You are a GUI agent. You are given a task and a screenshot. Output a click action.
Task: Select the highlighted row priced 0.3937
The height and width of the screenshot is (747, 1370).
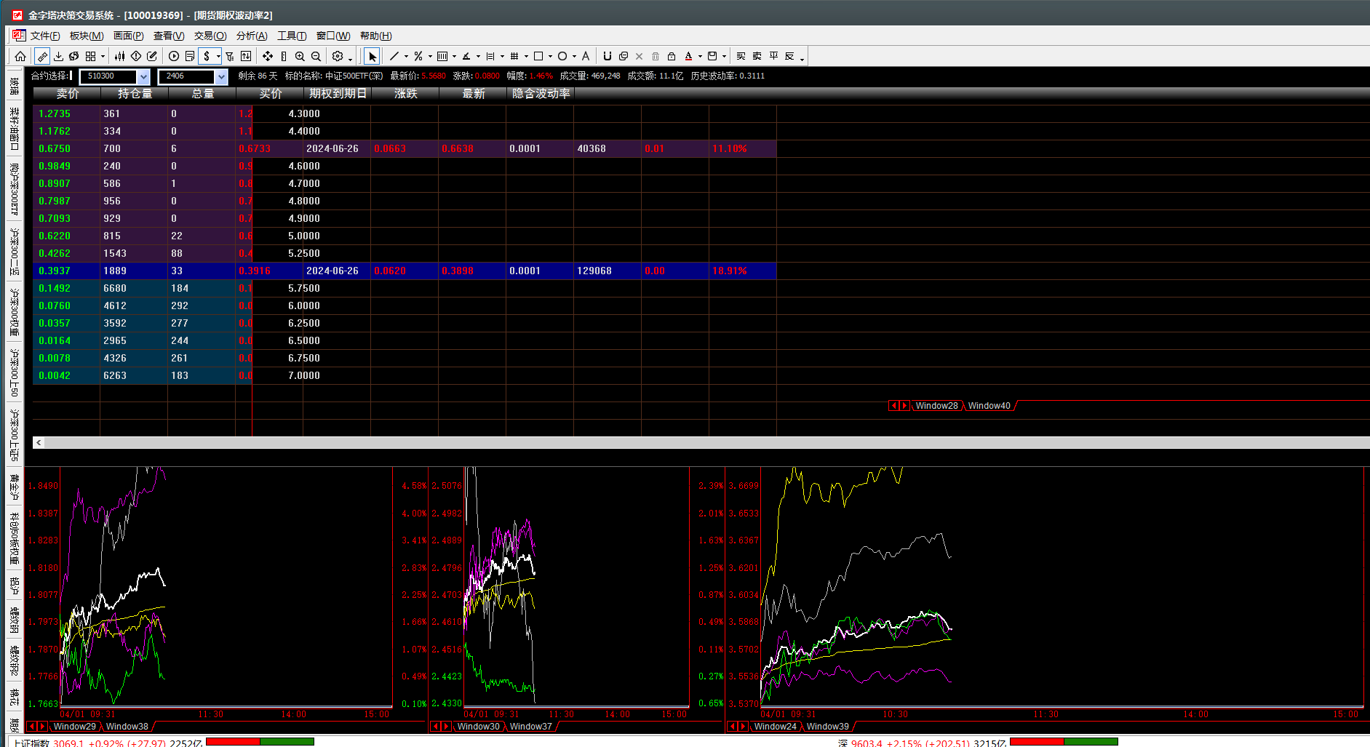click(405, 271)
